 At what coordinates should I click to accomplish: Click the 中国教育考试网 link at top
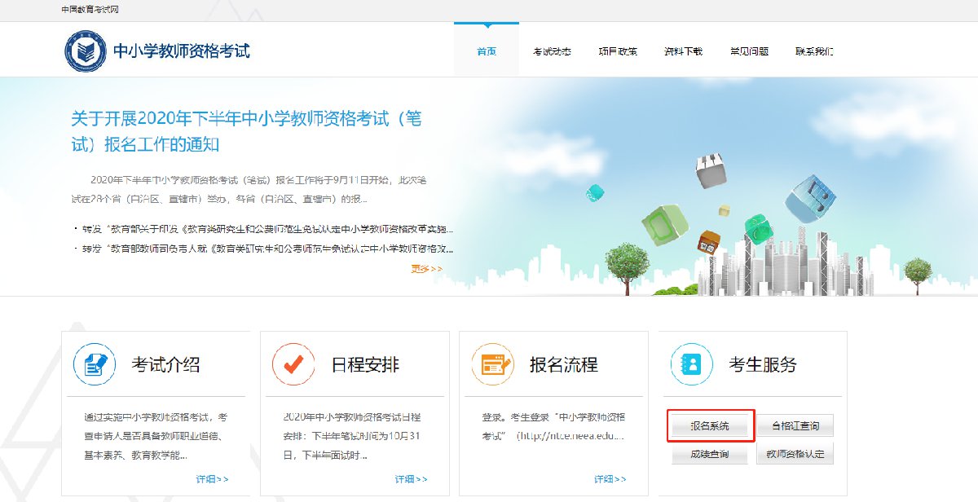(84, 10)
